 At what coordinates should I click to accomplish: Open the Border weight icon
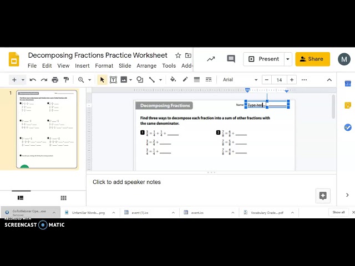pyautogui.click(x=197, y=80)
